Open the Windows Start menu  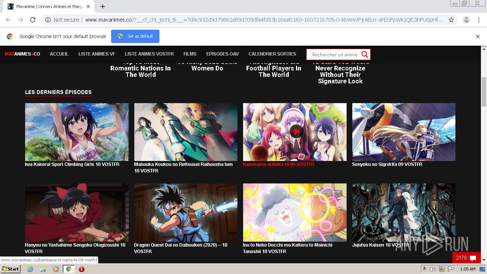[10, 269]
